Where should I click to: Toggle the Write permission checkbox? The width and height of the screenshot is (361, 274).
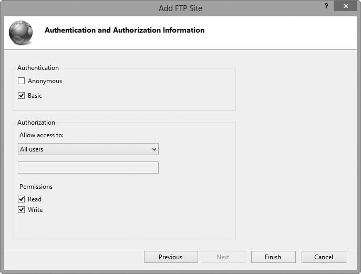click(x=21, y=209)
